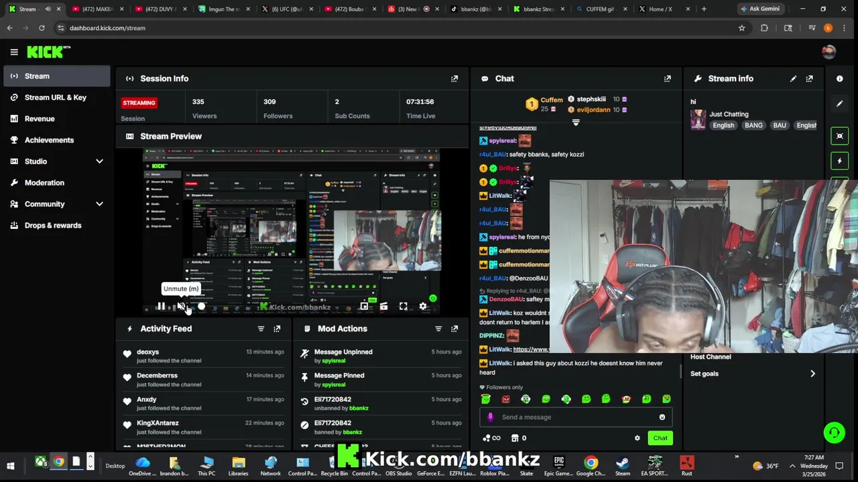Image resolution: width=858 pixels, height=482 pixels.
Task: Pop out the Chat panel
Action: click(x=667, y=78)
